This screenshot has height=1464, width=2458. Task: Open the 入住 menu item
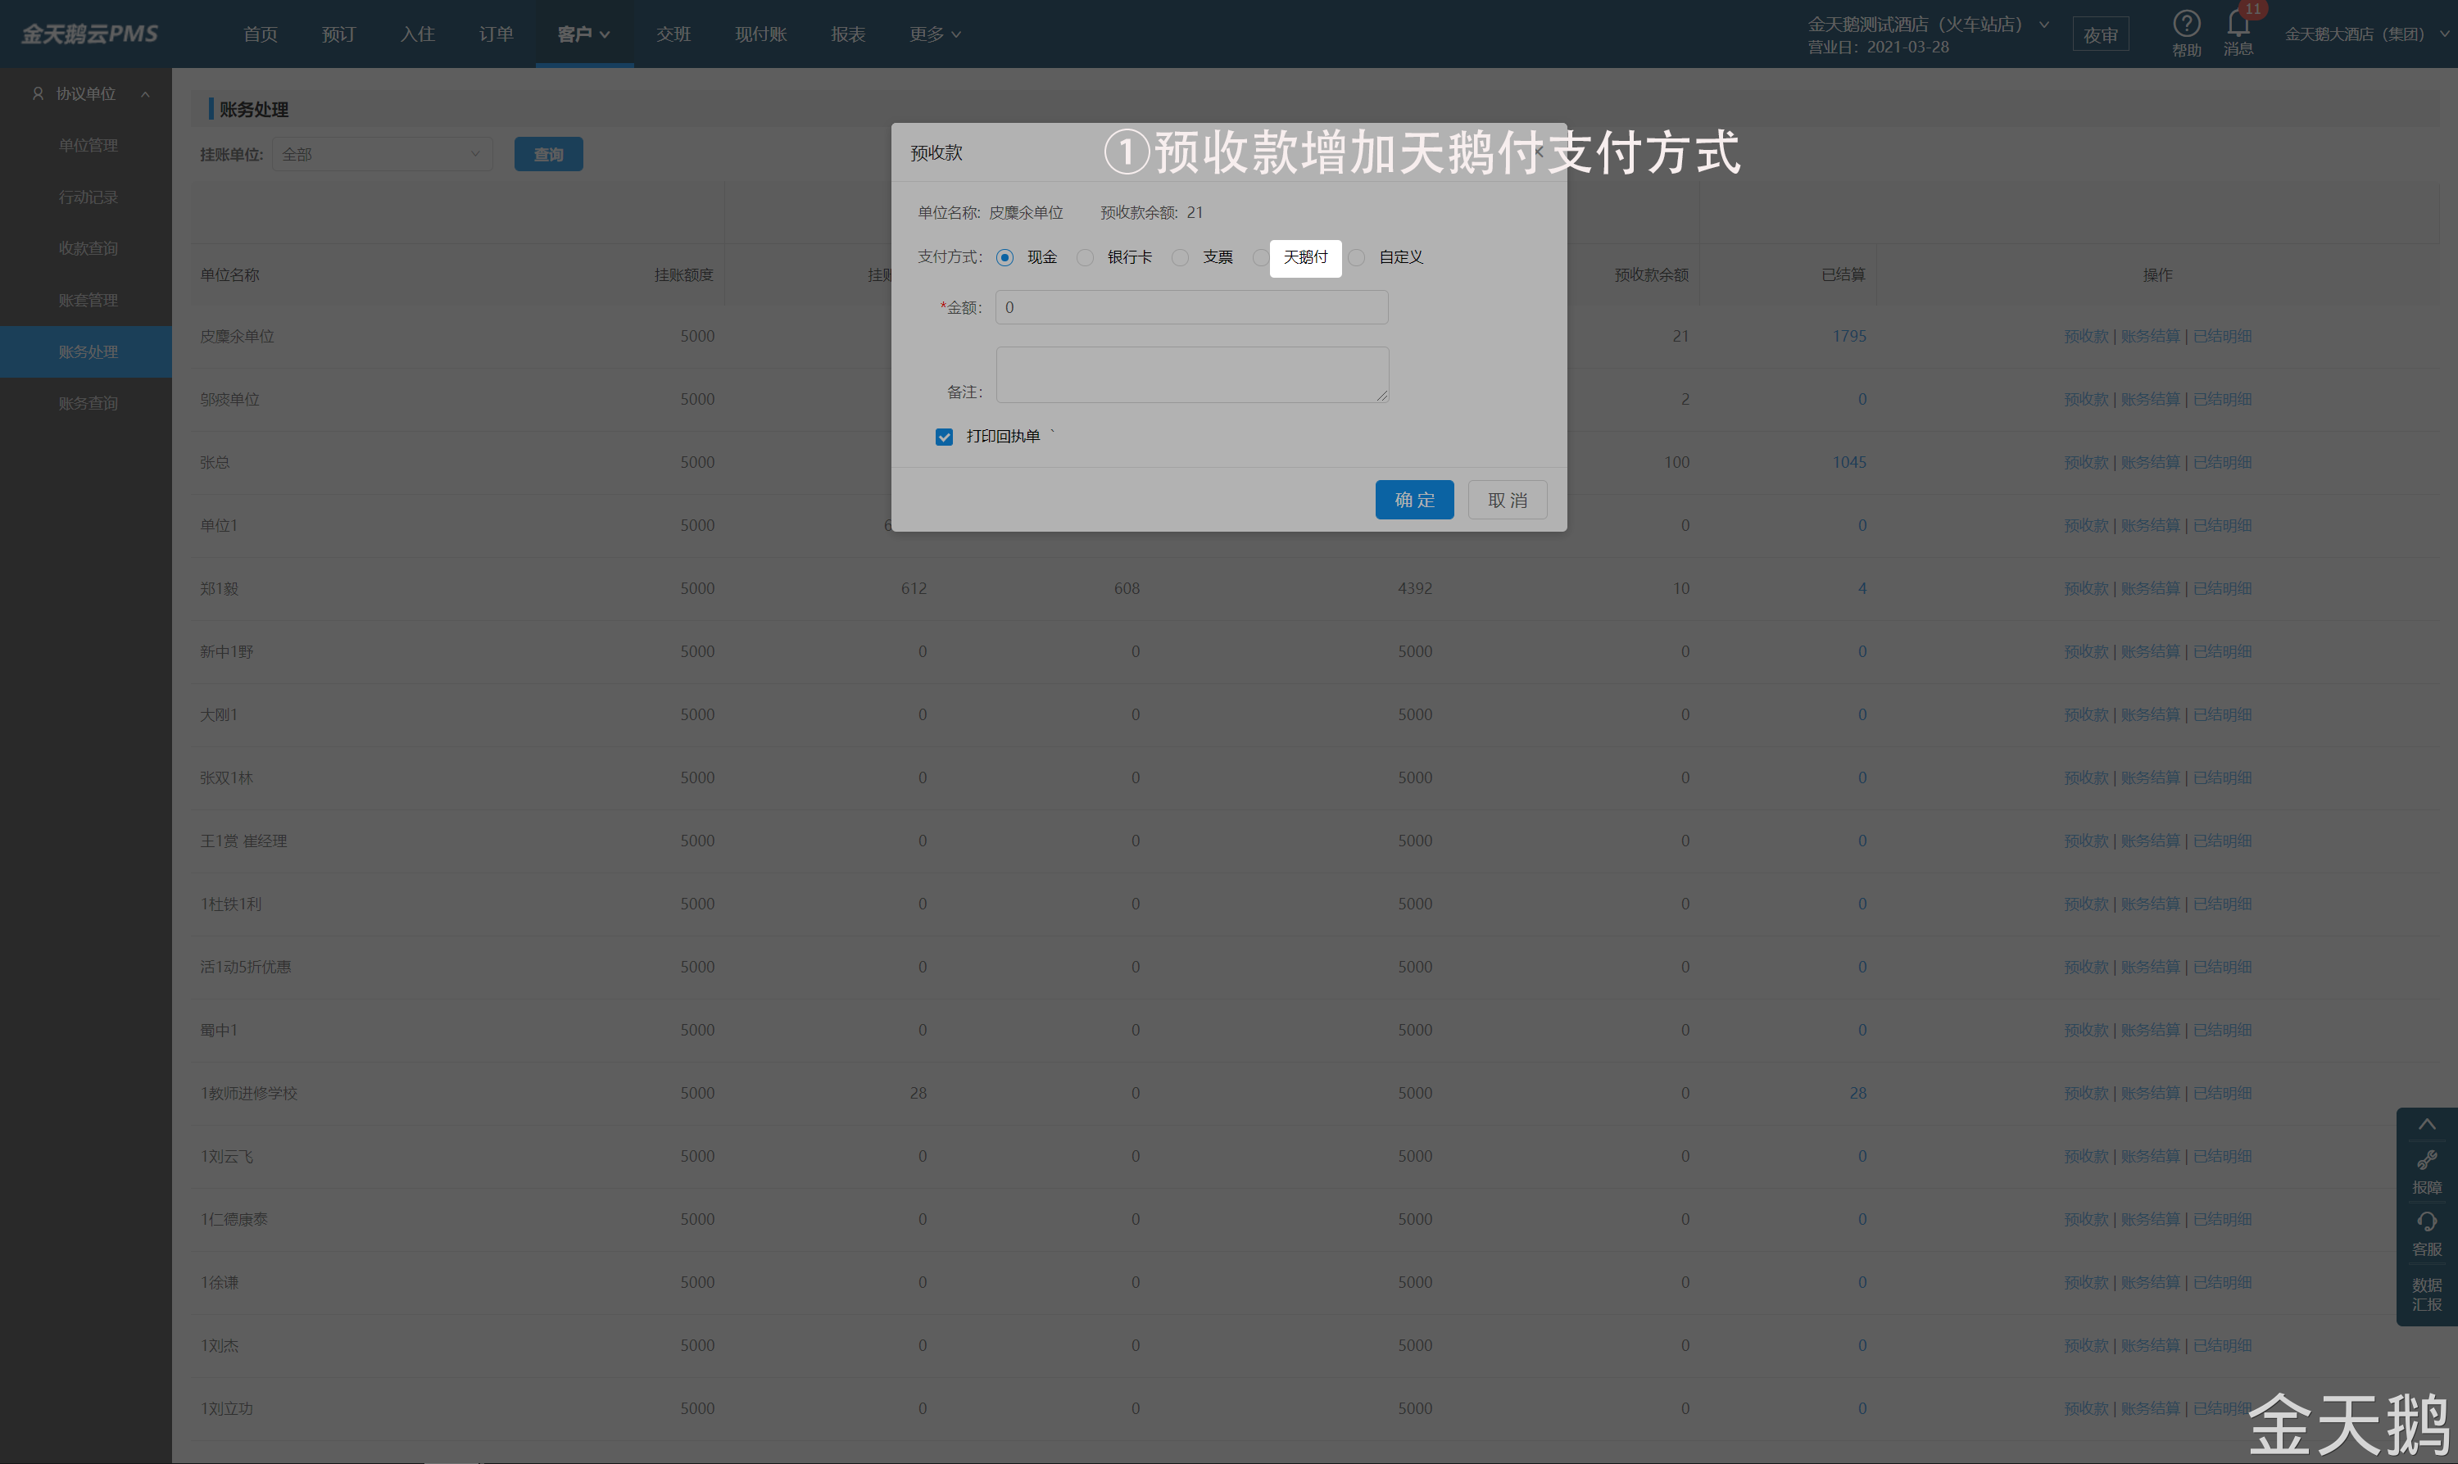417,34
